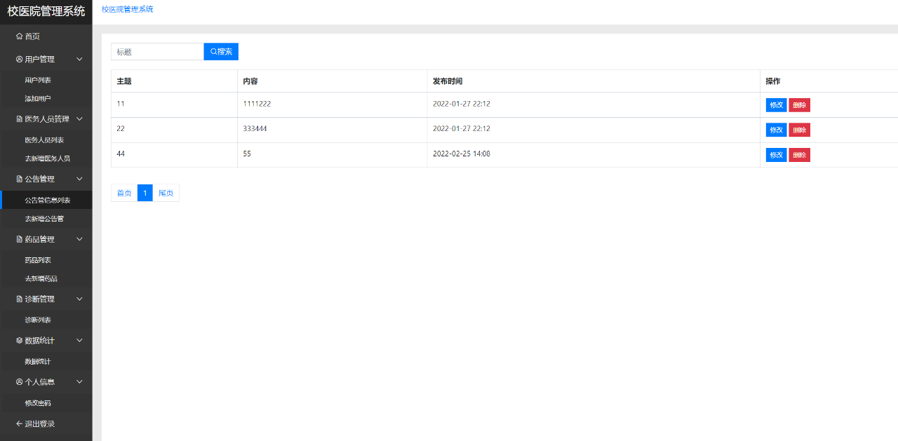The width and height of the screenshot is (898, 441).
Task: Open the 诊断列表 sidebar item
Action: coord(38,320)
